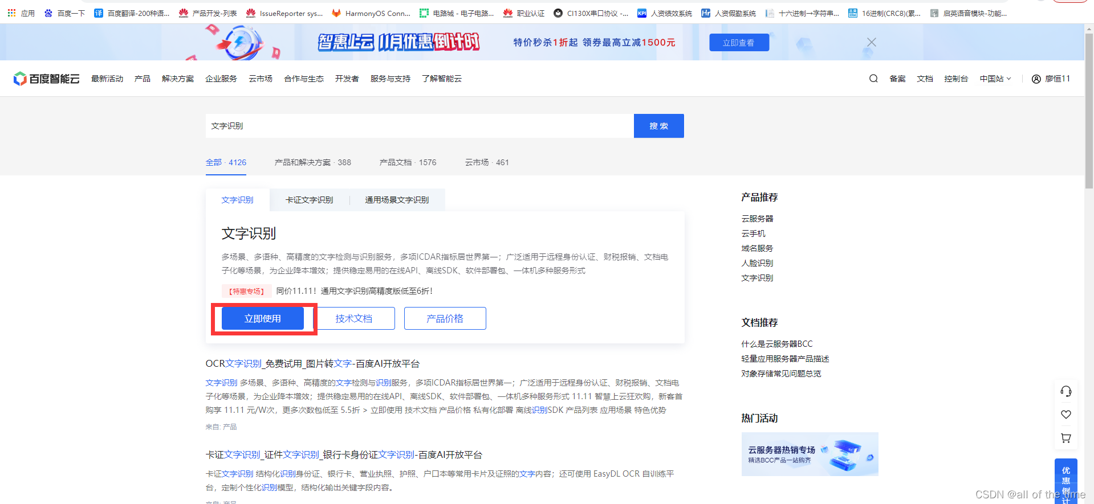Select the 云市场 · 461 results tab
1094x504 pixels.
[487, 162]
